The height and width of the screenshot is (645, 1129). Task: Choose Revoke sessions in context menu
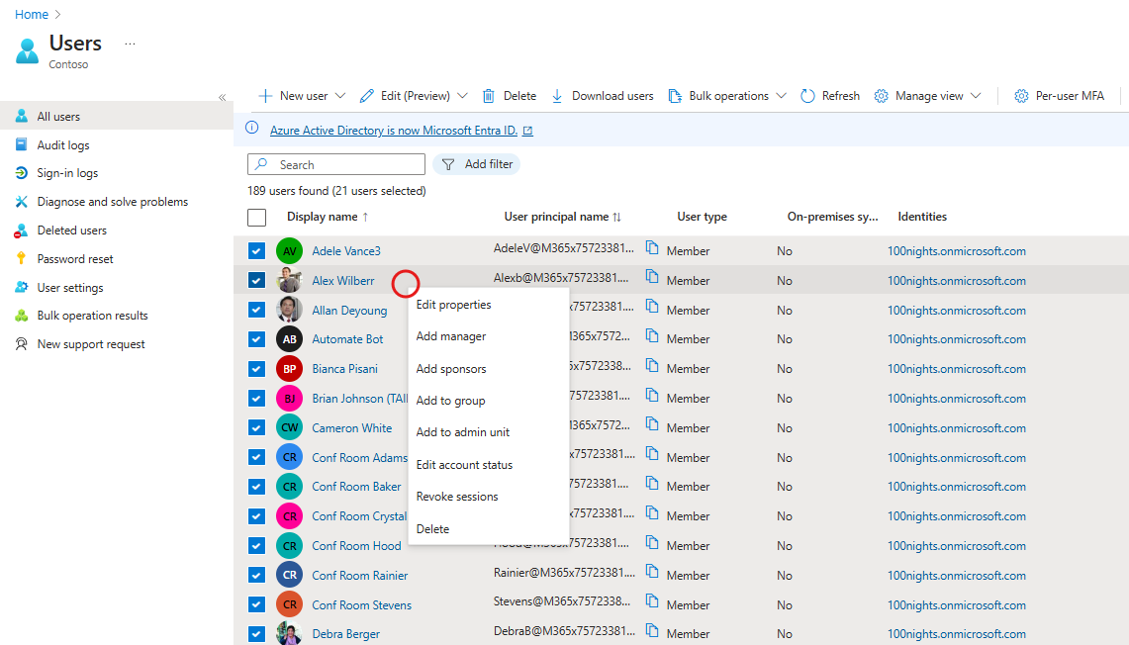[457, 497]
